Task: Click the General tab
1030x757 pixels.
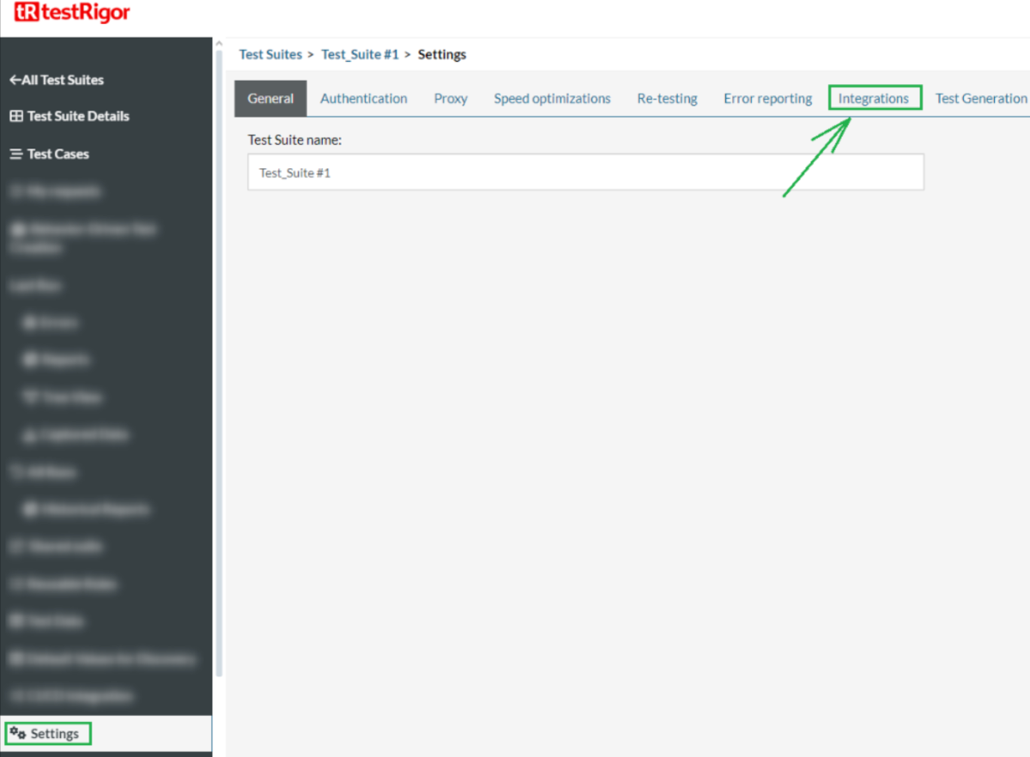Action: [x=270, y=99]
